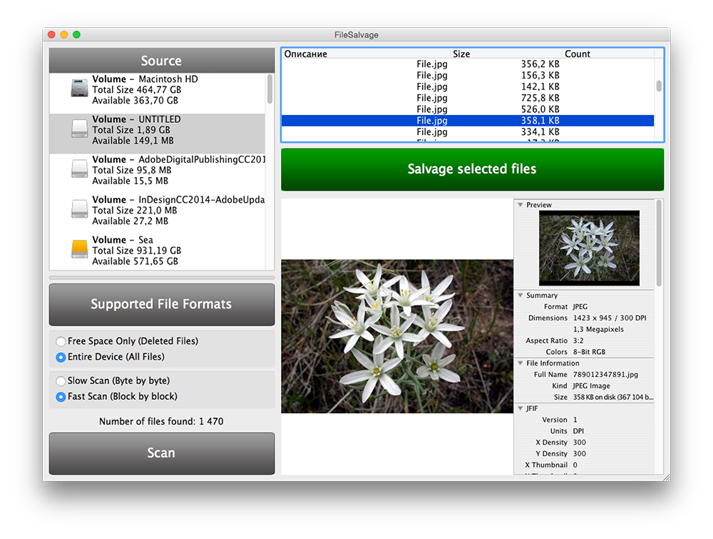Click the file list vertical scrollbar
This screenshot has width=713, height=539.
659,86
